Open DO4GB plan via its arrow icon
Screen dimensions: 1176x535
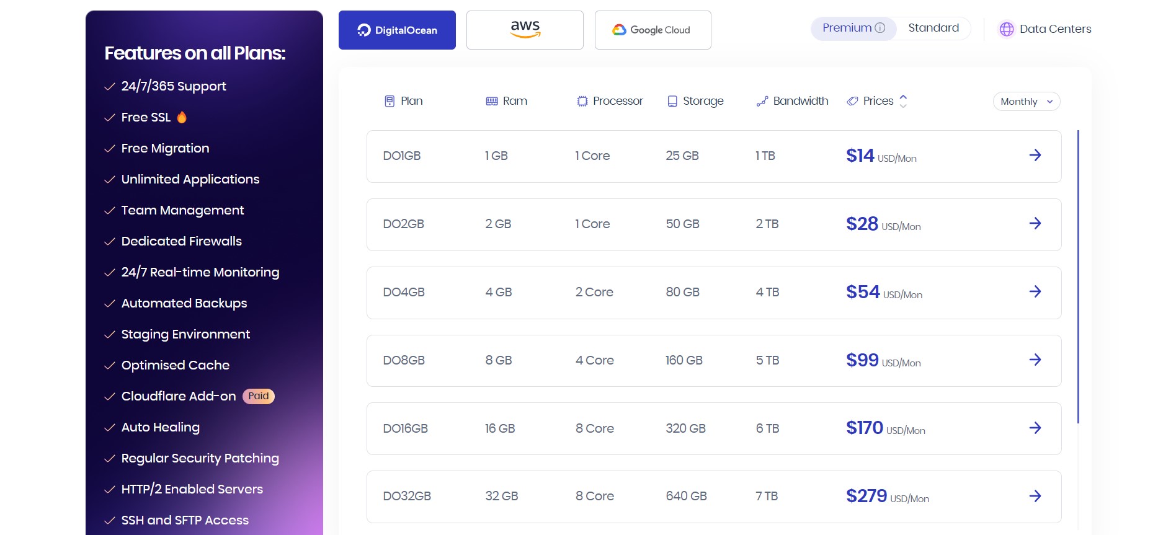(x=1035, y=292)
